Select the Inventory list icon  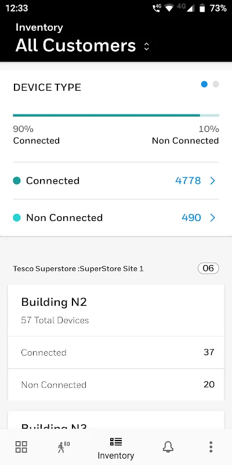click(x=115, y=442)
